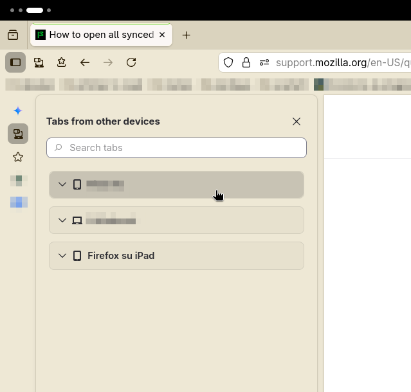Expand the first phone device chevron
The height and width of the screenshot is (392, 411).
(62, 184)
